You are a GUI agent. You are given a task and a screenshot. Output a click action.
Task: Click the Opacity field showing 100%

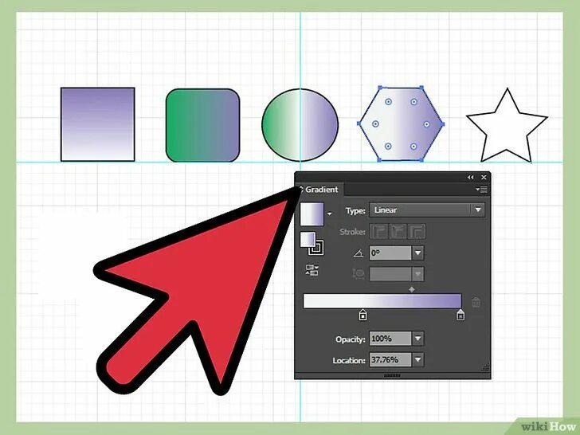[390, 339]
